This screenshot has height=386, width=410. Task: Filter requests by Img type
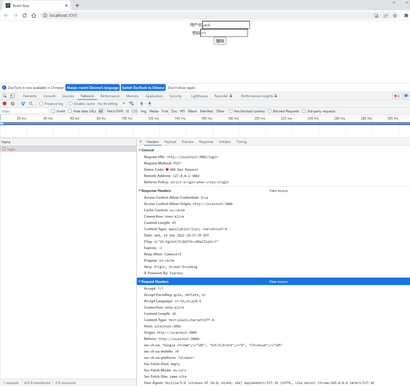point(143,111)
